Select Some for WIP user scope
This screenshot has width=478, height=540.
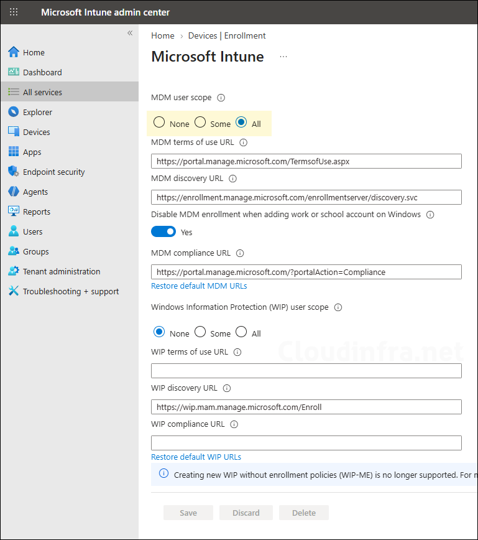[200, 332]
